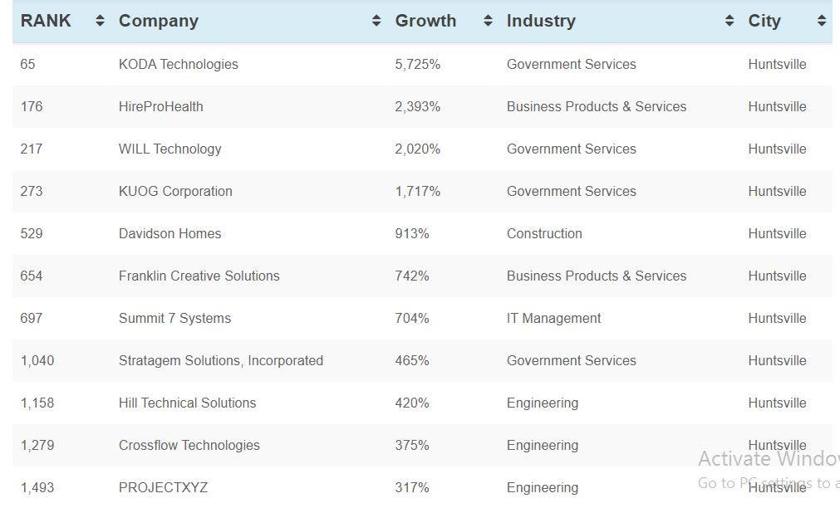
Task: Click the sort arrows beside Industry
Action: pos(729,22)
